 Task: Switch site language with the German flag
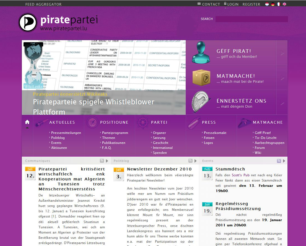[x=273, y=4]
